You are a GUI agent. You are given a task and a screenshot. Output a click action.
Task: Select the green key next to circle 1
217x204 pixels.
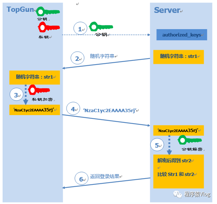pos(101,27)
